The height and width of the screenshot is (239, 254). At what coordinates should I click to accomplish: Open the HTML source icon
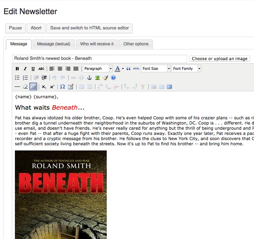click(137, 69)
